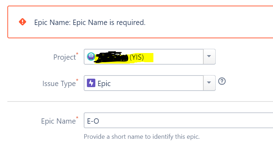Click the red warning icon in error banner
273x144 pixels.
(x=23, y=22)
